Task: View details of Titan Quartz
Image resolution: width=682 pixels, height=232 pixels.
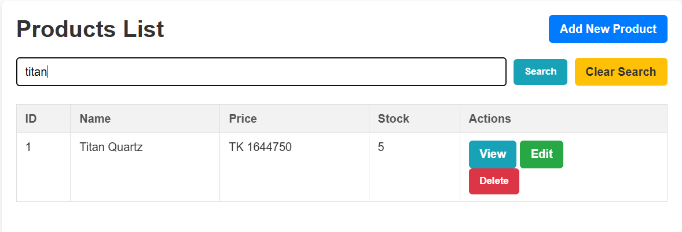Action: 492,154
